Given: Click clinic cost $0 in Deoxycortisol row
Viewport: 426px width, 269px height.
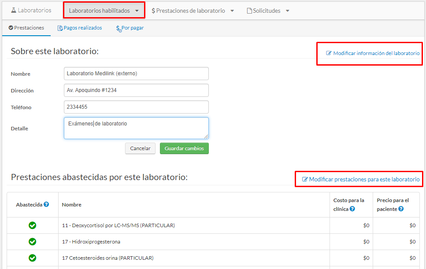Looking at the screenshot, I should click(x=366, y=225).
